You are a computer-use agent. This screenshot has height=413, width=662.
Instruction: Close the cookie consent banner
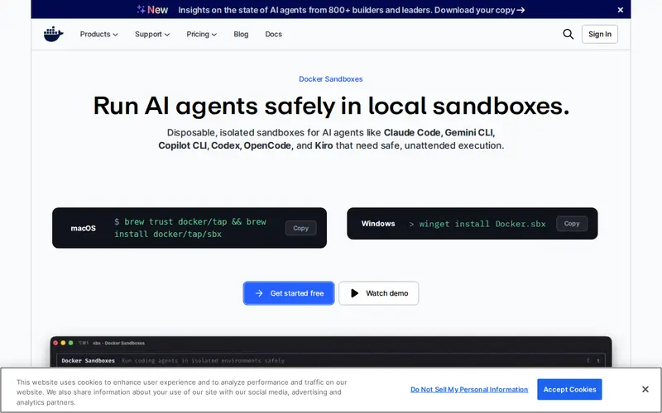(645, 389)
